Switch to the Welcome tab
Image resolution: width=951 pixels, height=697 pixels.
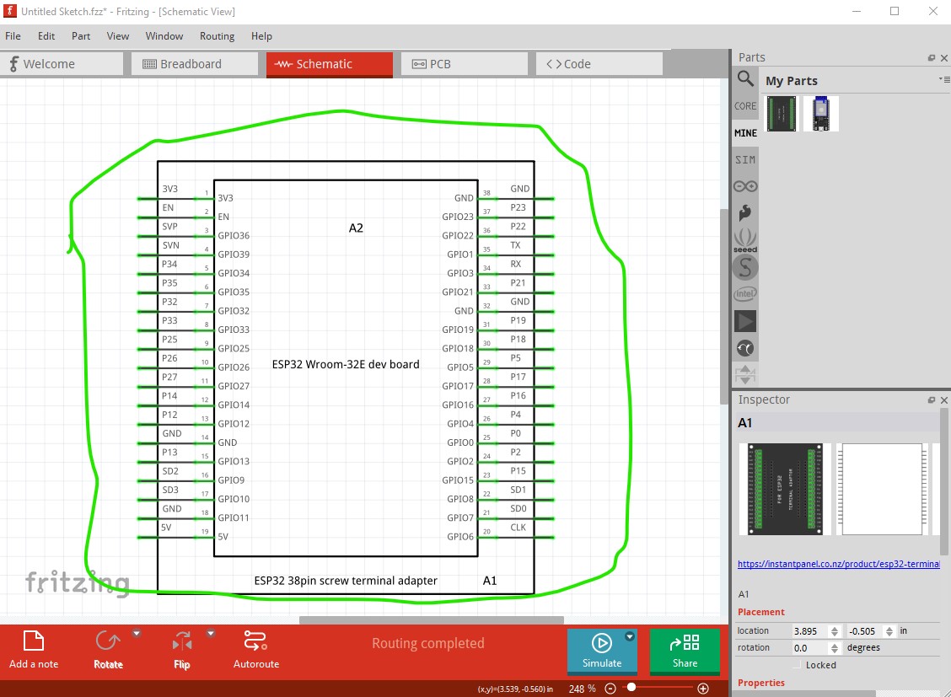(x=62, y=64)
